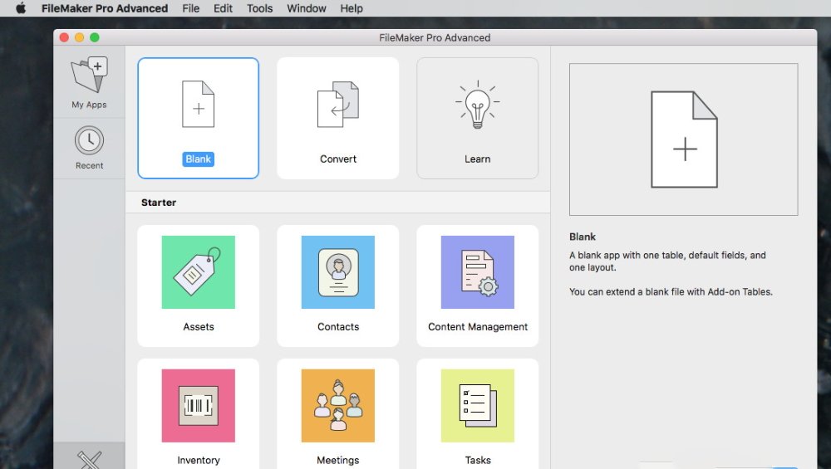831x469 pixels.
Task: Click the crossed tools icon in sidebar
Action: [x=89, y=459]
